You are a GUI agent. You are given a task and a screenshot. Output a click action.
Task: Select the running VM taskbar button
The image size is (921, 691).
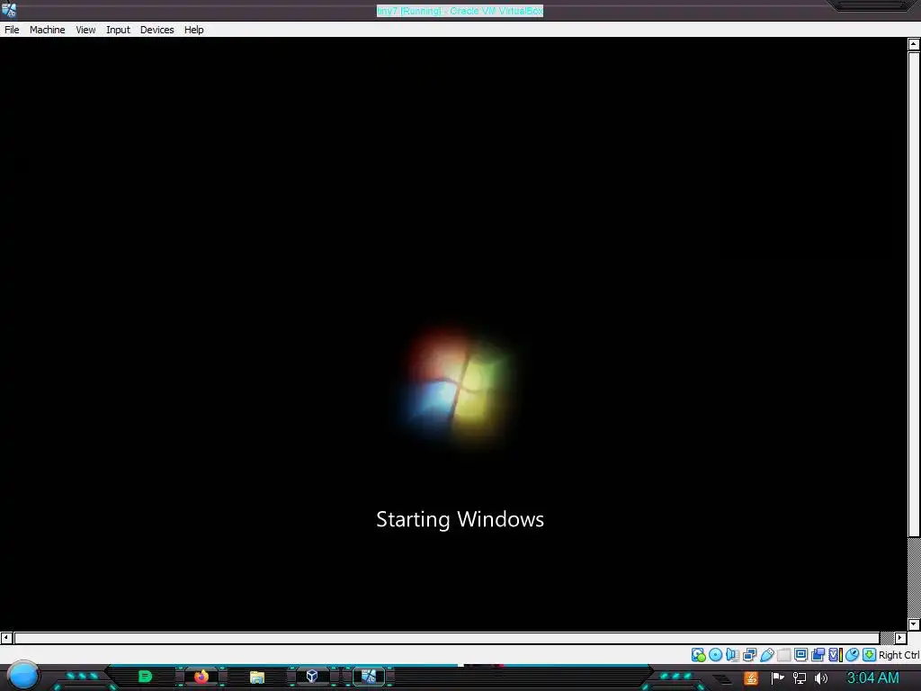[368, 677]
